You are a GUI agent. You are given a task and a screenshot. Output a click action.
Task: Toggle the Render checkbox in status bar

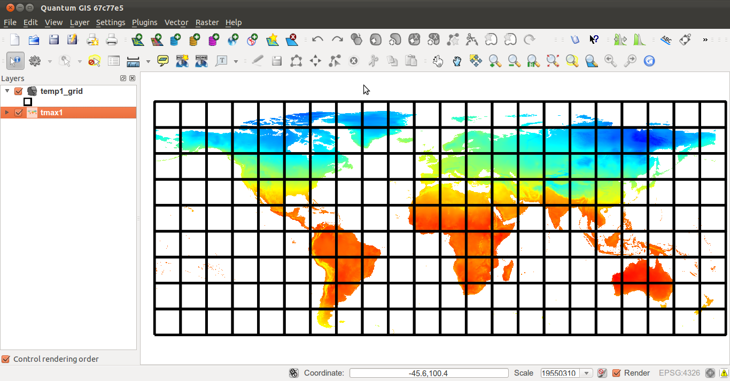[x=616, y=373]
